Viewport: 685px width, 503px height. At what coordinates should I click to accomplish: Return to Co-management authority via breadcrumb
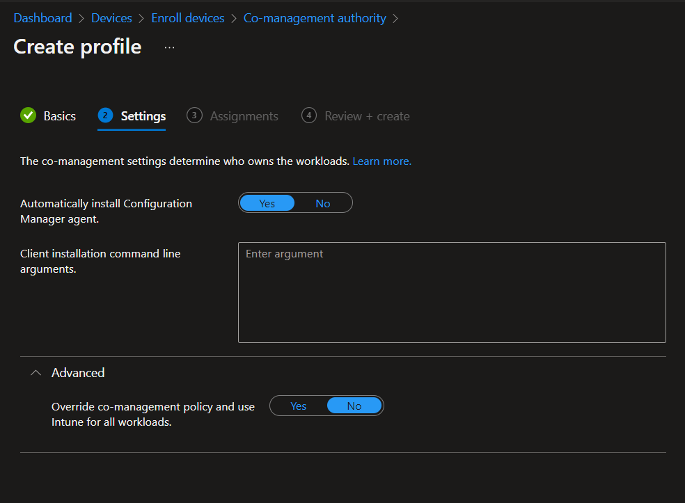click(315, 18)
